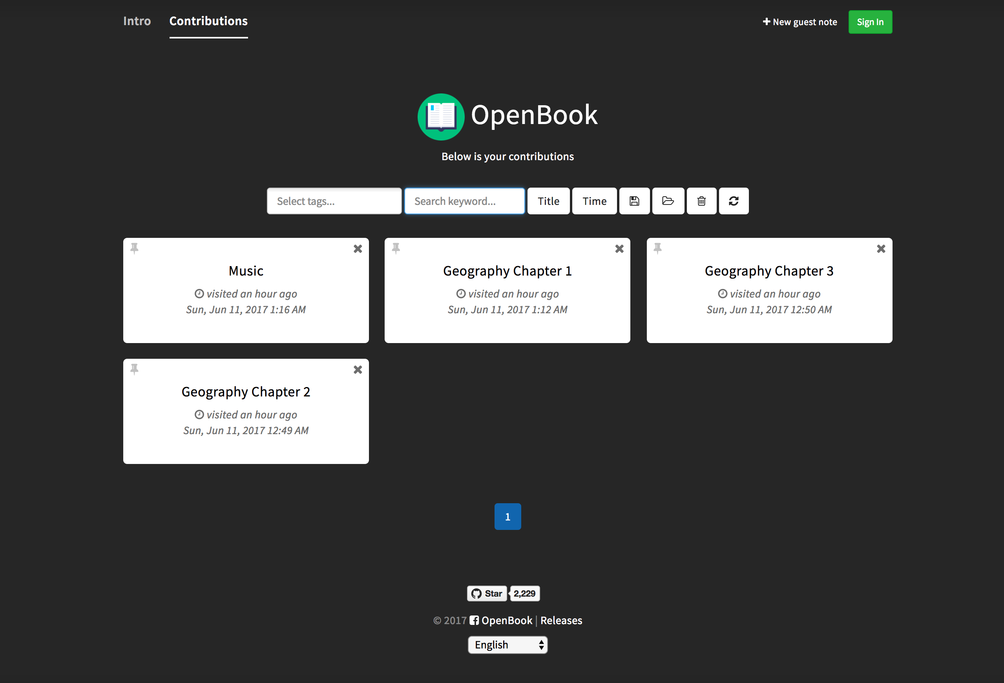Go to page 1 in pagination
This screenshot has height=683, width=1004.
pos(507,517)
